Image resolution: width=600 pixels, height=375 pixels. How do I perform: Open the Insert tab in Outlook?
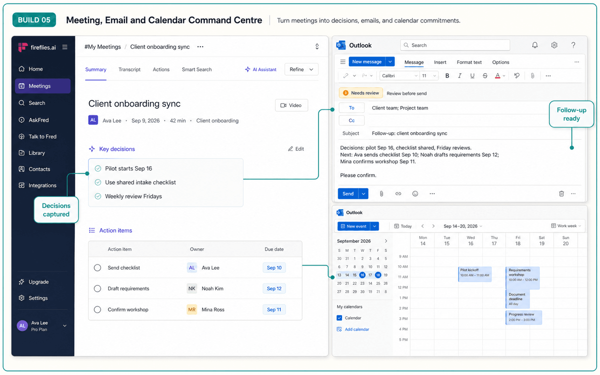point(440,62)
